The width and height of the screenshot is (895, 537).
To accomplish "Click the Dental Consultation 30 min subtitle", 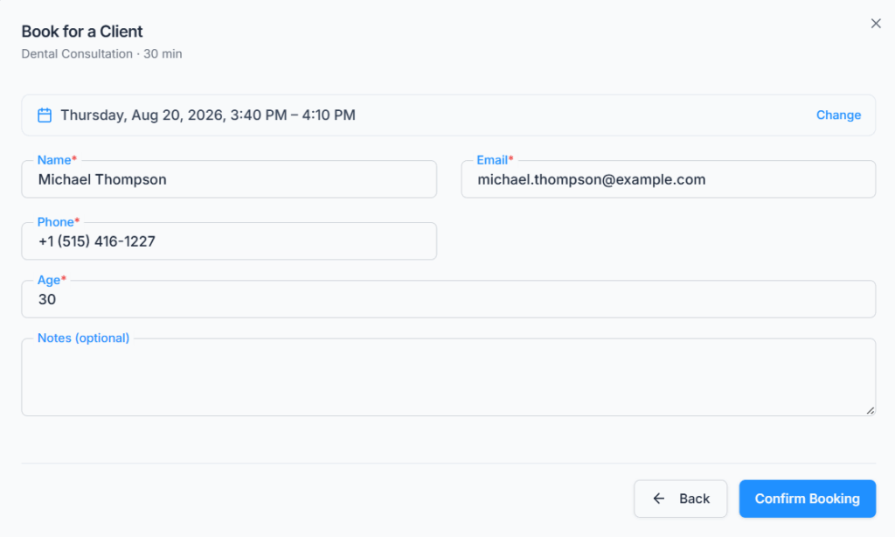I will (101, 53).
